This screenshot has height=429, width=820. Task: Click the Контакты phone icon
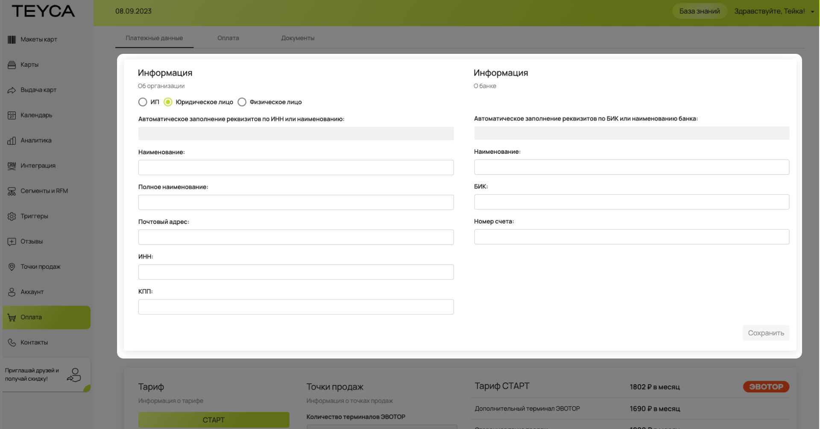pos(12,342)
